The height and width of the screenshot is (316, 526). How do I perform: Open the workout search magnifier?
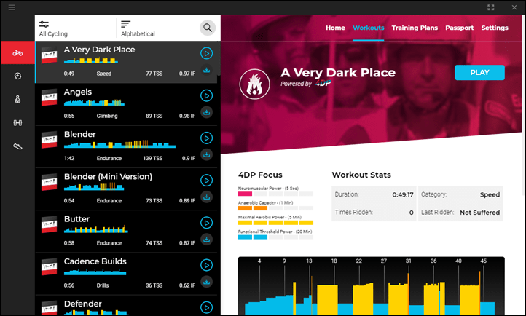click(x=208, y=28)
